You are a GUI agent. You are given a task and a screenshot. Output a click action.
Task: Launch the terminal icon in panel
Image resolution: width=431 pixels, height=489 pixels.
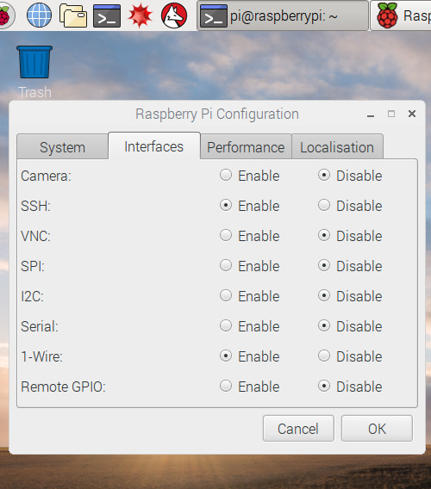pyautogui.click(x=107, y=15)
